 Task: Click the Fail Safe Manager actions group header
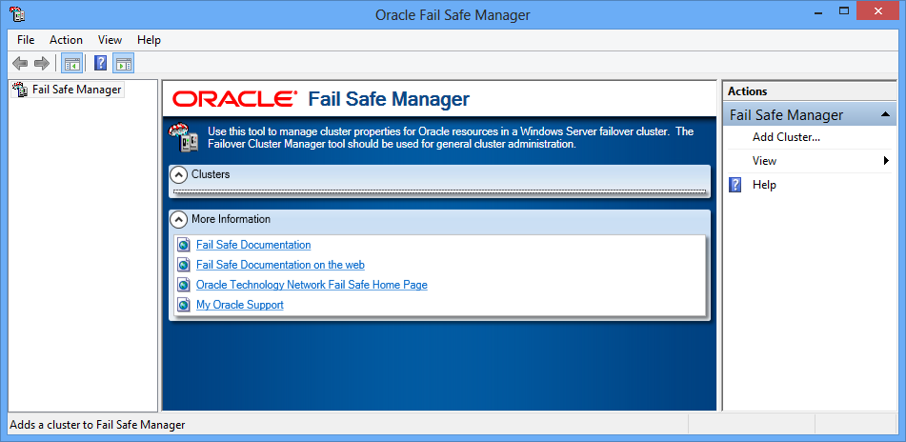(810, 115)
